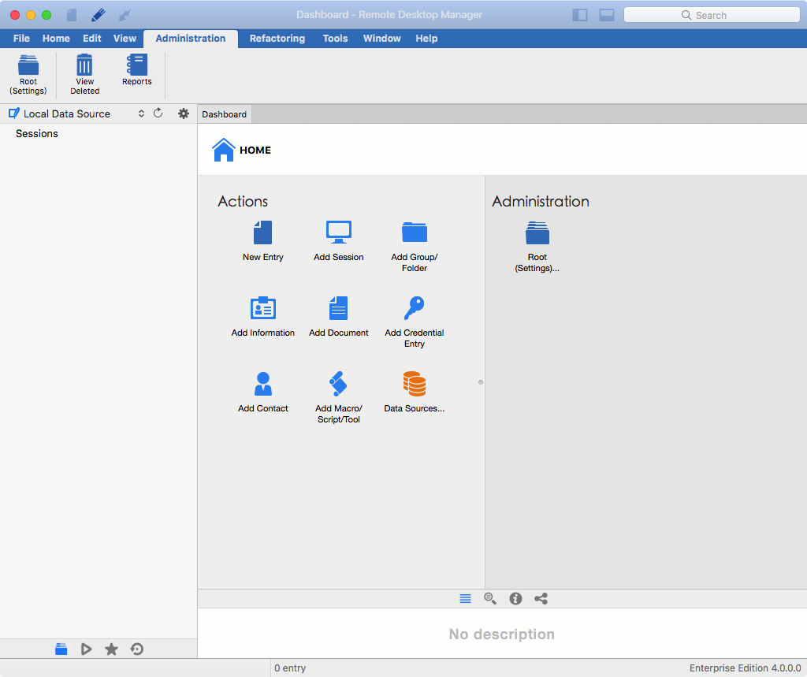Click the share icon in footer bar

(541, 598)
